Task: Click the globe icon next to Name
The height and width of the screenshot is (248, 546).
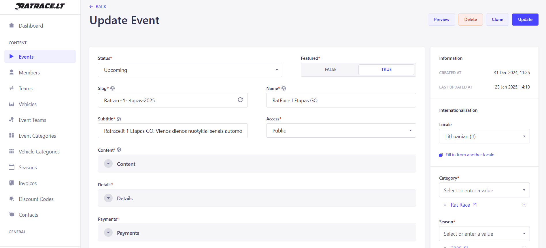Action: tap(284, 89)
